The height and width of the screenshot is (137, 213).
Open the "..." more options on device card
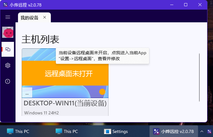(x=27, y=93)
